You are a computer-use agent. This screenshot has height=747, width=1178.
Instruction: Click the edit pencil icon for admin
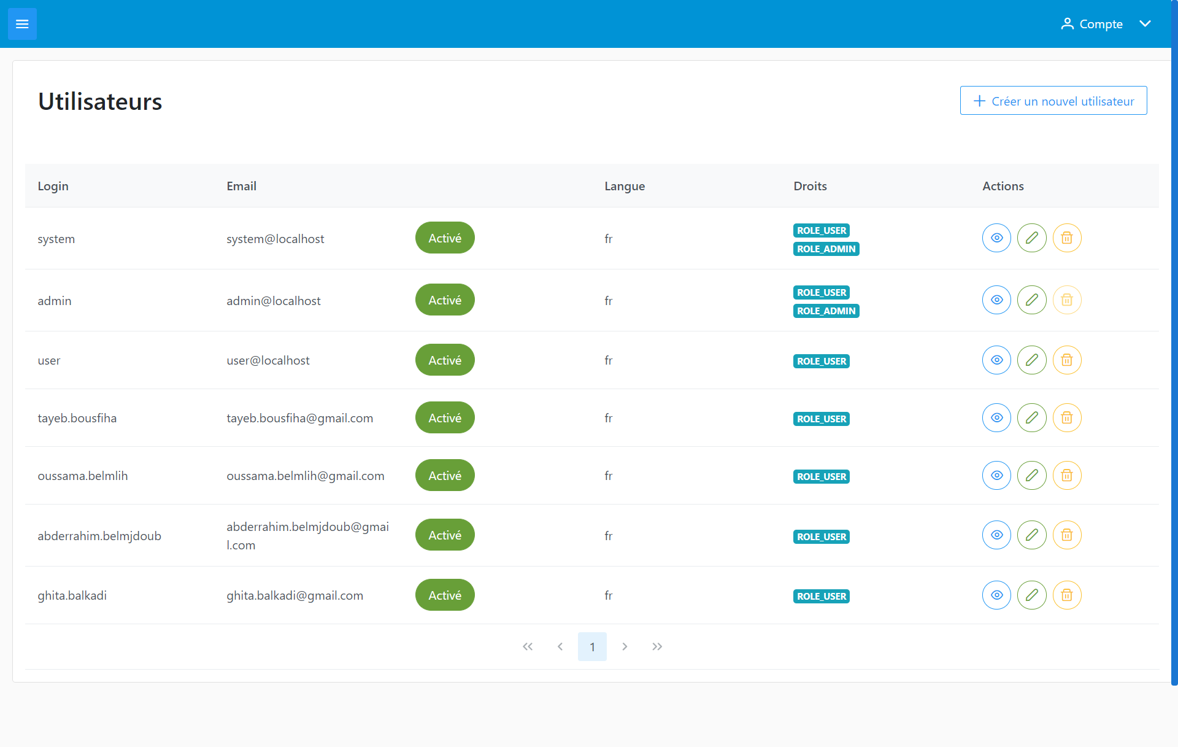click(1031, 300)
